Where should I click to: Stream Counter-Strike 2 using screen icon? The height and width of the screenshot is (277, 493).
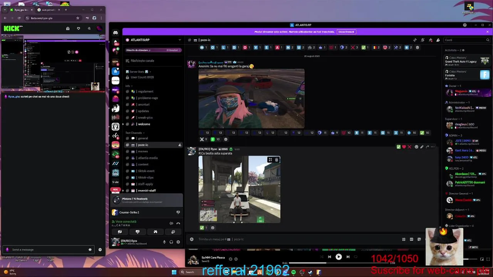178,212
